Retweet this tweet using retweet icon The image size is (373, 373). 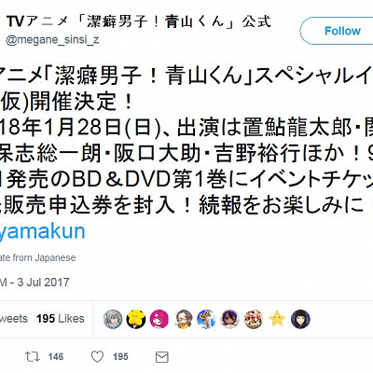[x=32, y=356]
